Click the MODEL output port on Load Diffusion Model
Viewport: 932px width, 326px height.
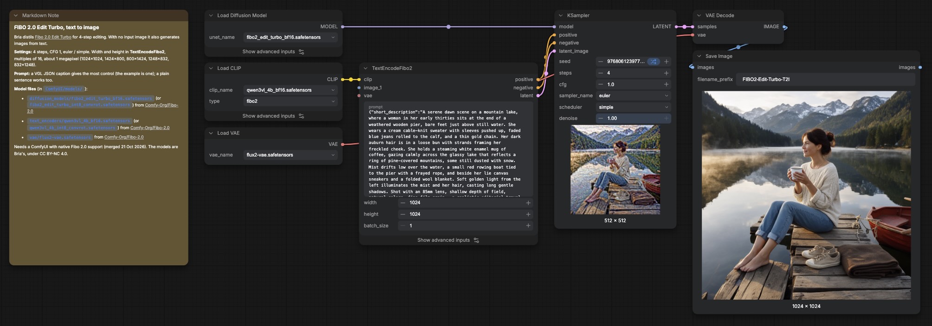[343, 26]
